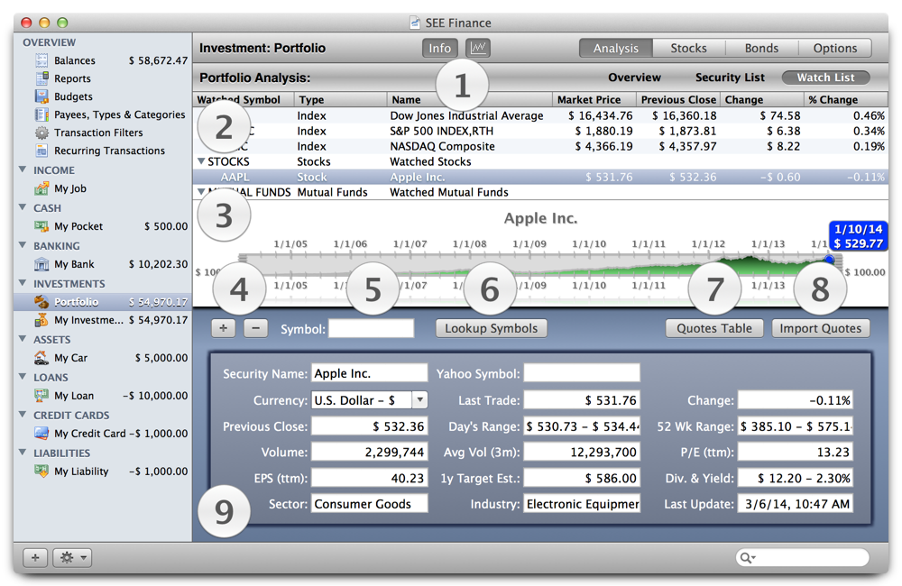Open the Quotes Table
This screenshot has width=902, height=586.
(x=714, y=328)
